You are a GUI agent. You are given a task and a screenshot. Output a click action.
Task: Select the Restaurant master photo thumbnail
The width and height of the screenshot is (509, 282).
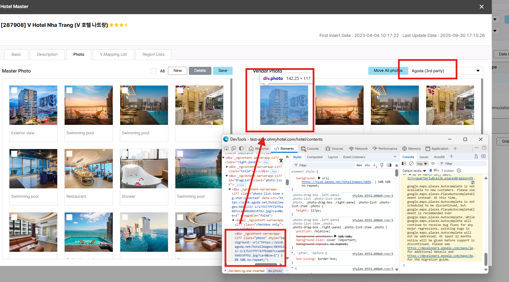pos(89,169)
